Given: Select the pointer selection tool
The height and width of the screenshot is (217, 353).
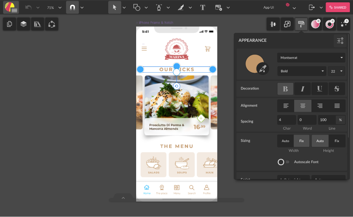Looking at the screenshot, I should coord(115,7).
